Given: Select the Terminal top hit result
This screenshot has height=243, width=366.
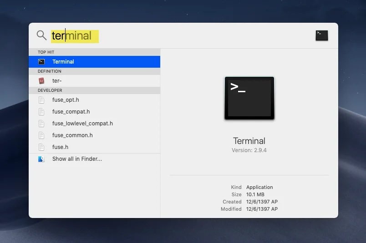Looking at the screenshot, I should (94, 61).
